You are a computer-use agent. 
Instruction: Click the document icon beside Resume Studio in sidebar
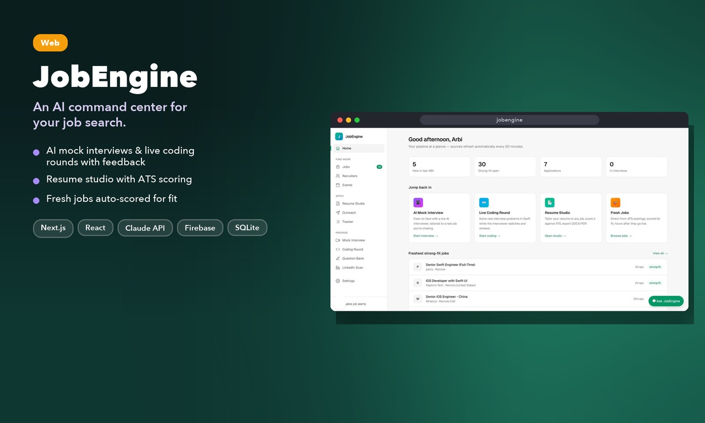(x=338, y=204)
